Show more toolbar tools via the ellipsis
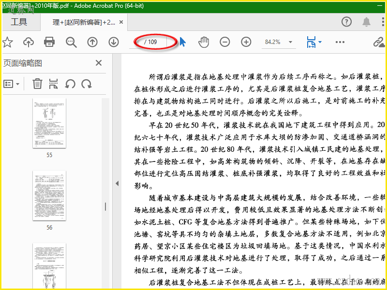The height and width of the screenshot is (290, 387). pyautogui.click(x=340, y=42)
